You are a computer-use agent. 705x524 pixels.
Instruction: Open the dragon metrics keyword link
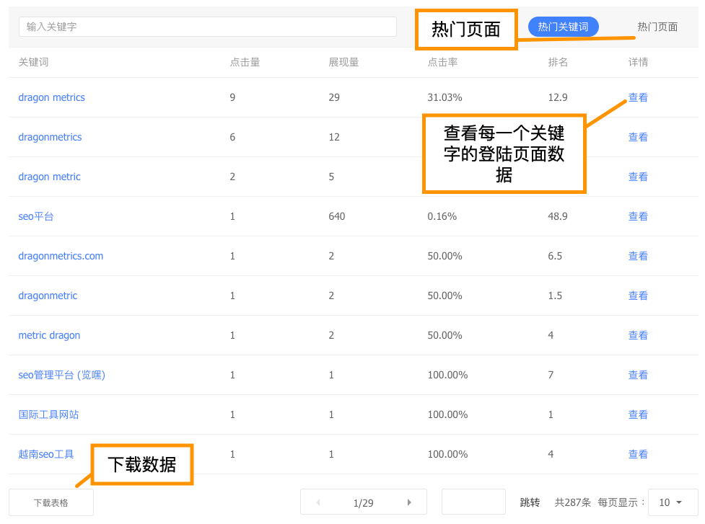pyautogui.click(x=51, y=97)
